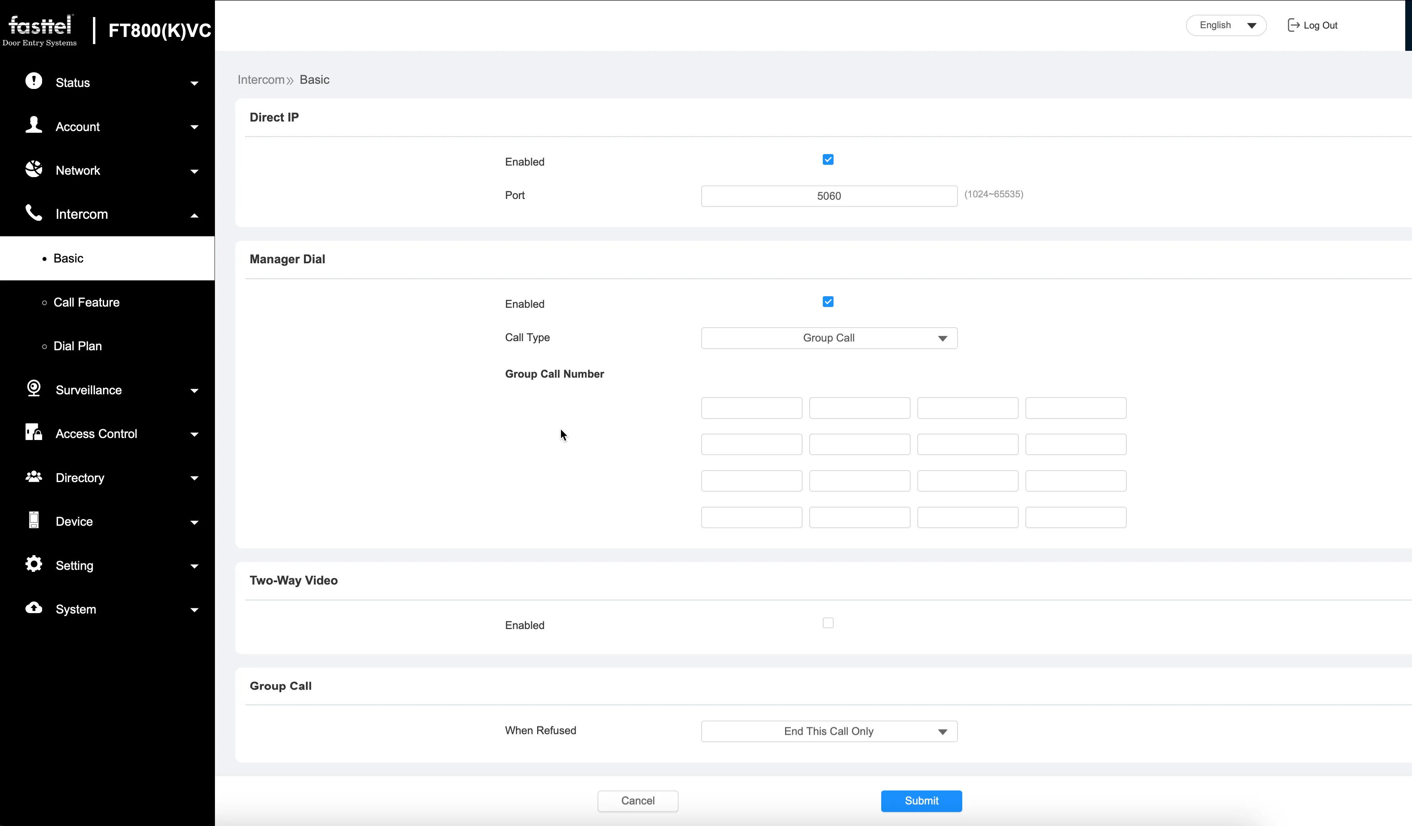Click the Log Out exit icon
The width and height of the screenshot is (1412, 826).
tap(1293, 25)
